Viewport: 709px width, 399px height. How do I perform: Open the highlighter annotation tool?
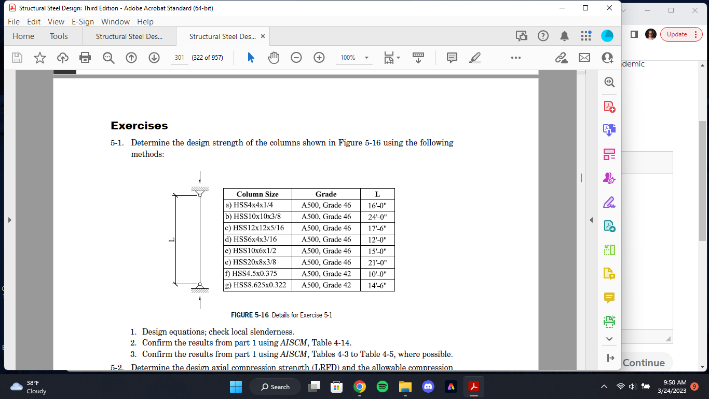point(474,58)
